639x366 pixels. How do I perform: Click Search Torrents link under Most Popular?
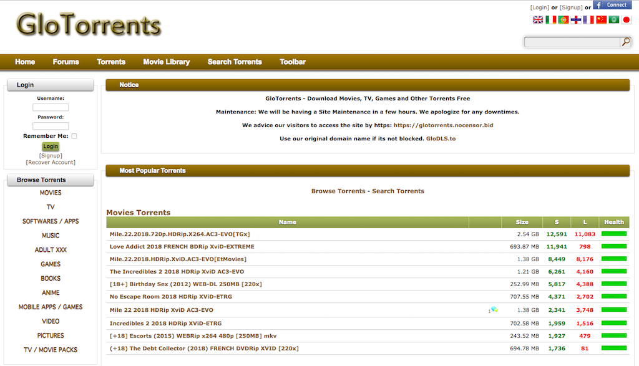[398, 191]
